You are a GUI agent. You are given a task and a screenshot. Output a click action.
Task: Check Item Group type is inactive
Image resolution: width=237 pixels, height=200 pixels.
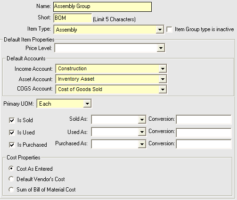(169, 29)
